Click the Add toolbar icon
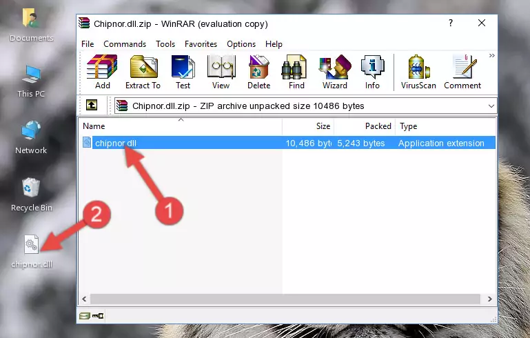530x338 pixels. (102, 72)
